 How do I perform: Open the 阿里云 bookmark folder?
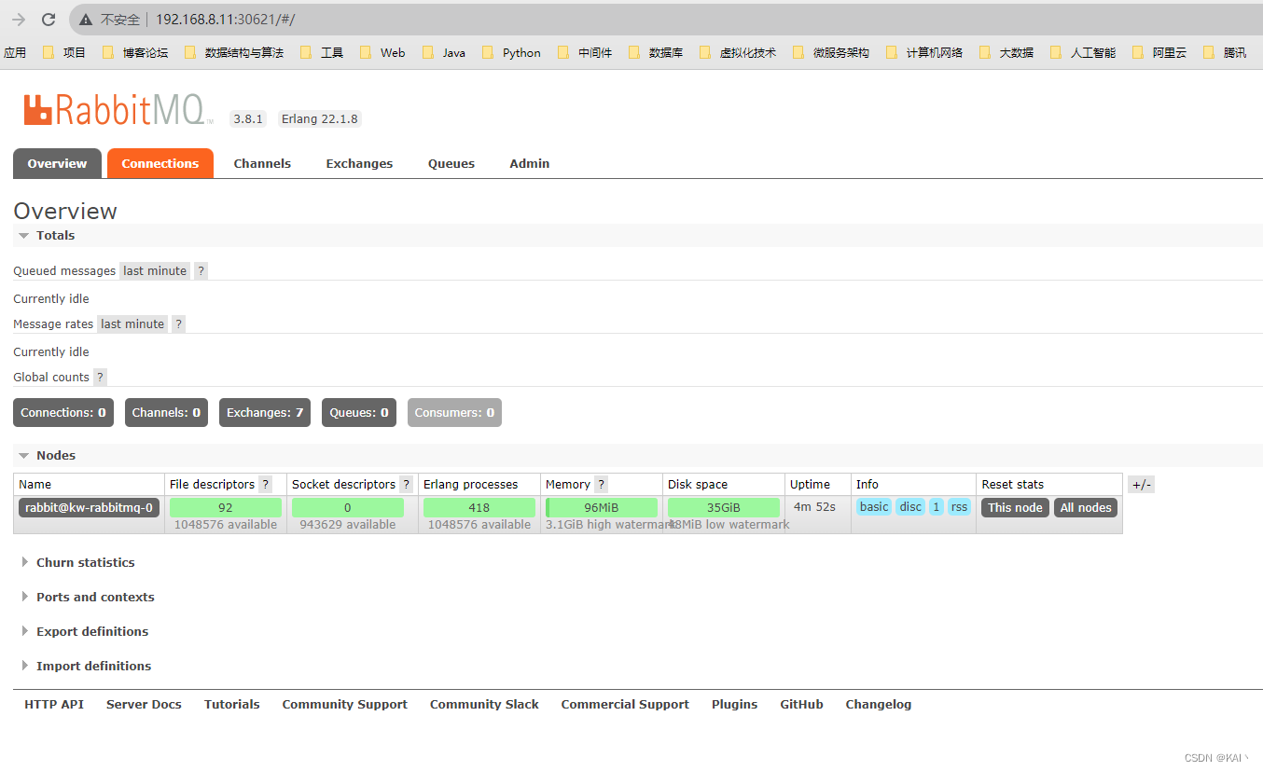click(x=1159, y=53)
